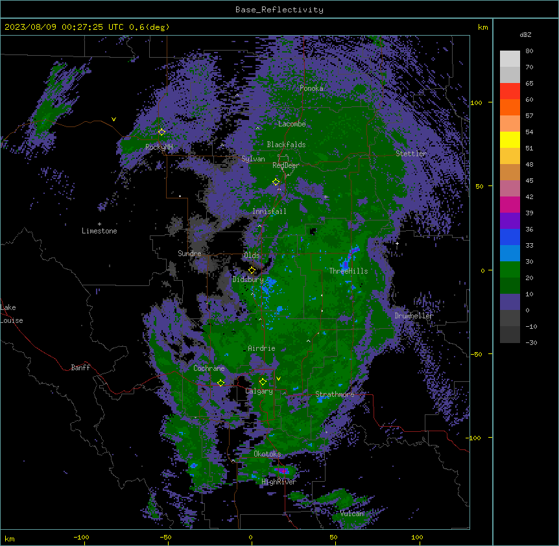Click the Limestone label
Viewport: 559px width, 546px height.
(x=99, y=231)
